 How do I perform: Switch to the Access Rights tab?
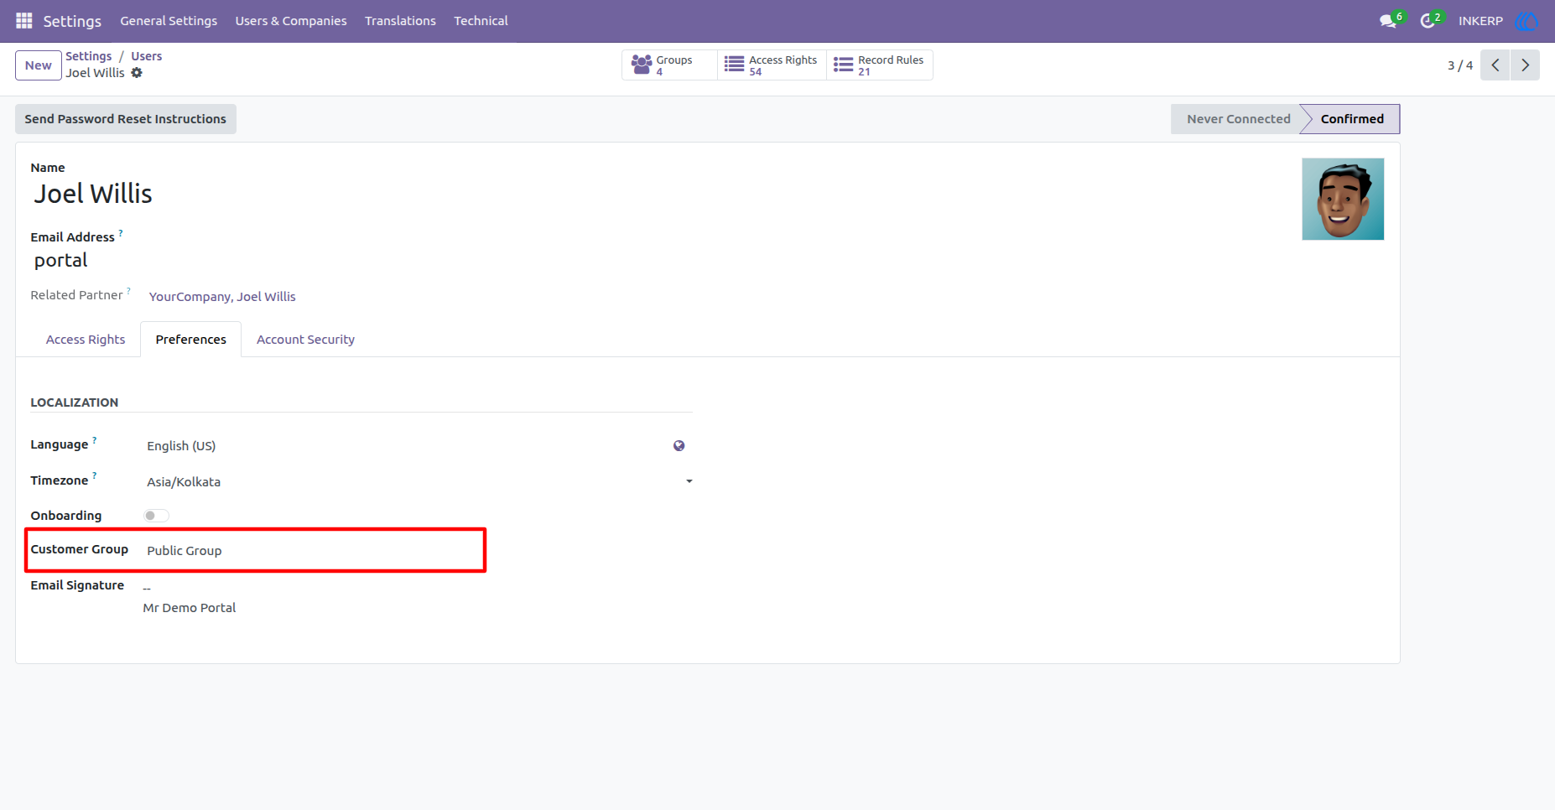click(86, 340)
